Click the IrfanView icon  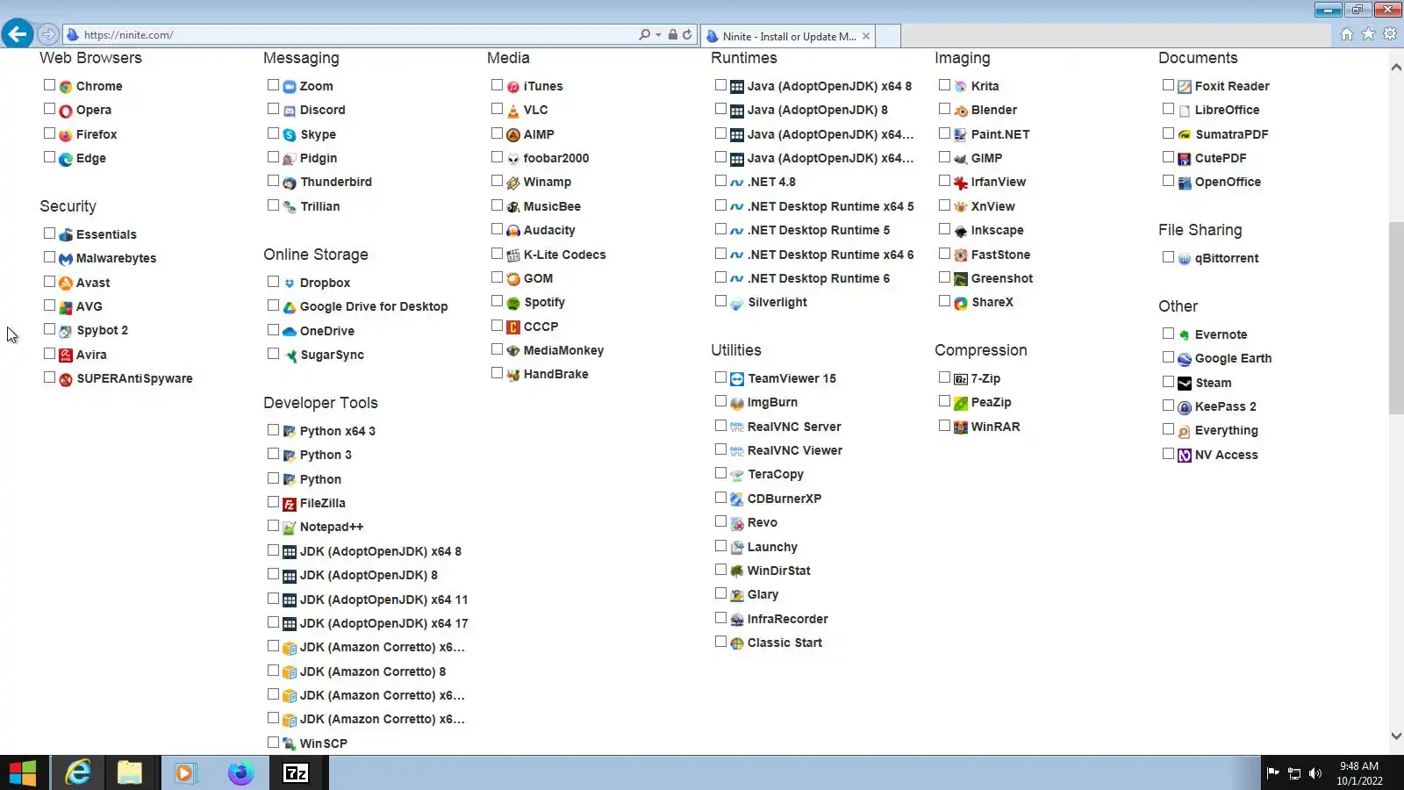[961, 183]
